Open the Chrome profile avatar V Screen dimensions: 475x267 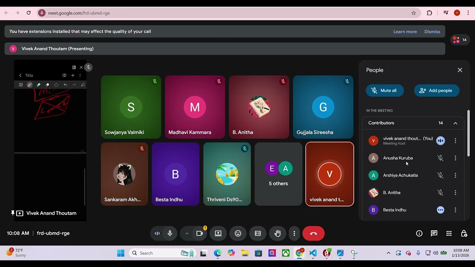coord(457,13)
